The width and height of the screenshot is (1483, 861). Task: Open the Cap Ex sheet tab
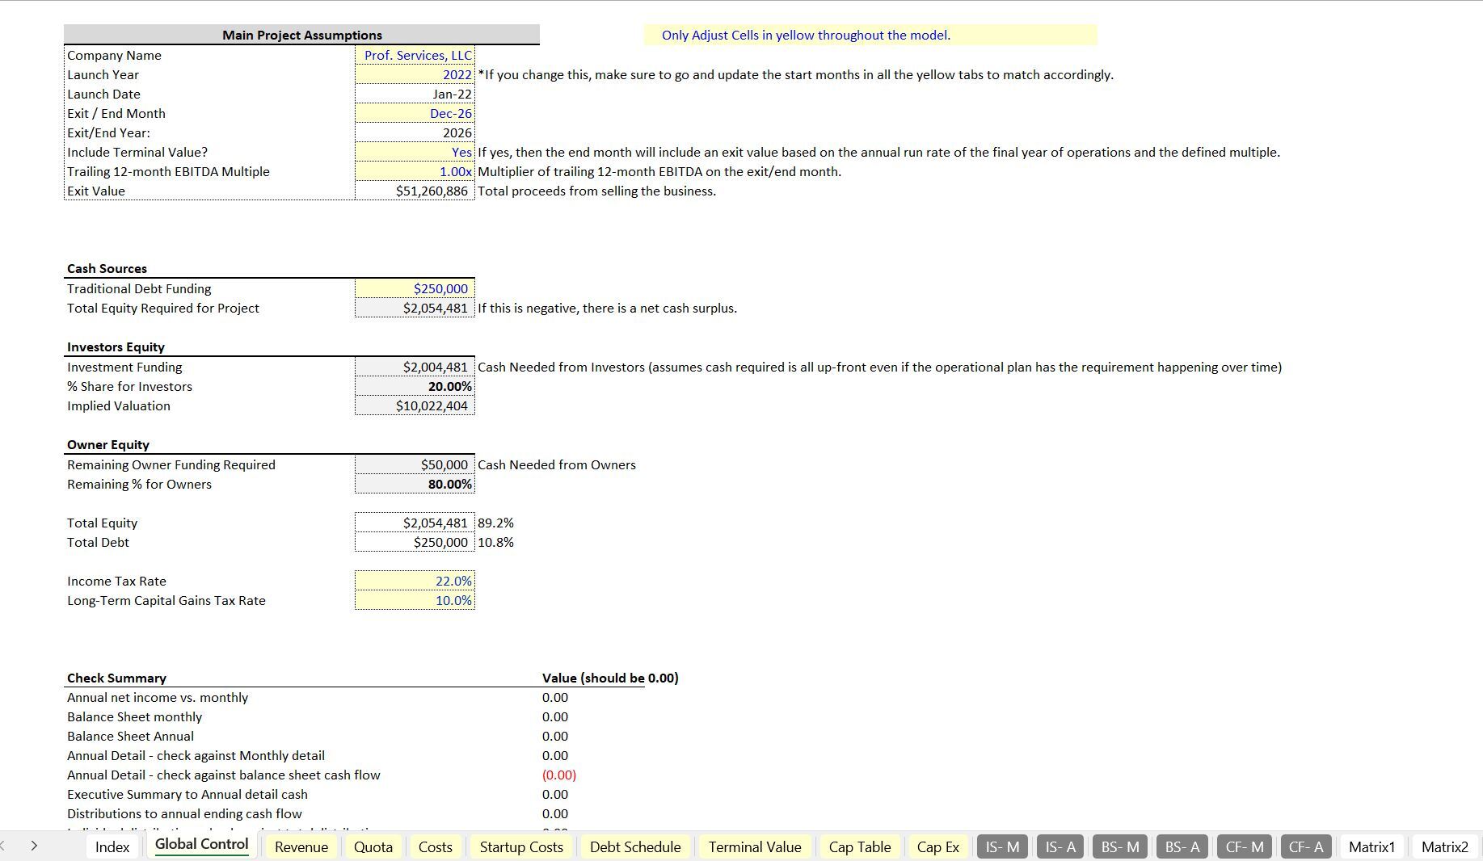tap(938, 846)
